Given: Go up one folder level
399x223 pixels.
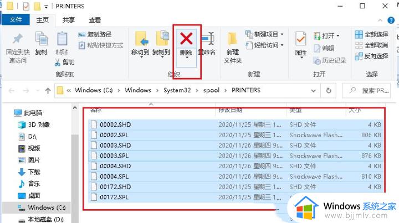Looking at the screenshot, I should [x=48, y=90].
